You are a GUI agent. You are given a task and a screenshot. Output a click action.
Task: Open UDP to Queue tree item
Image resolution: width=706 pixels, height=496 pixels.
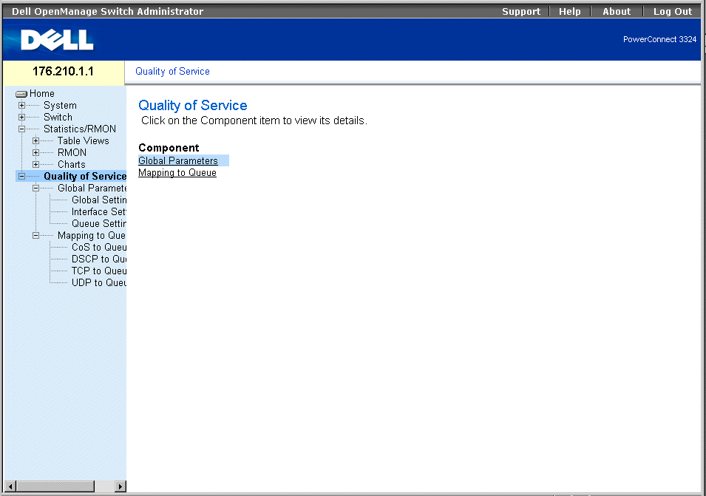click(99, 282)
